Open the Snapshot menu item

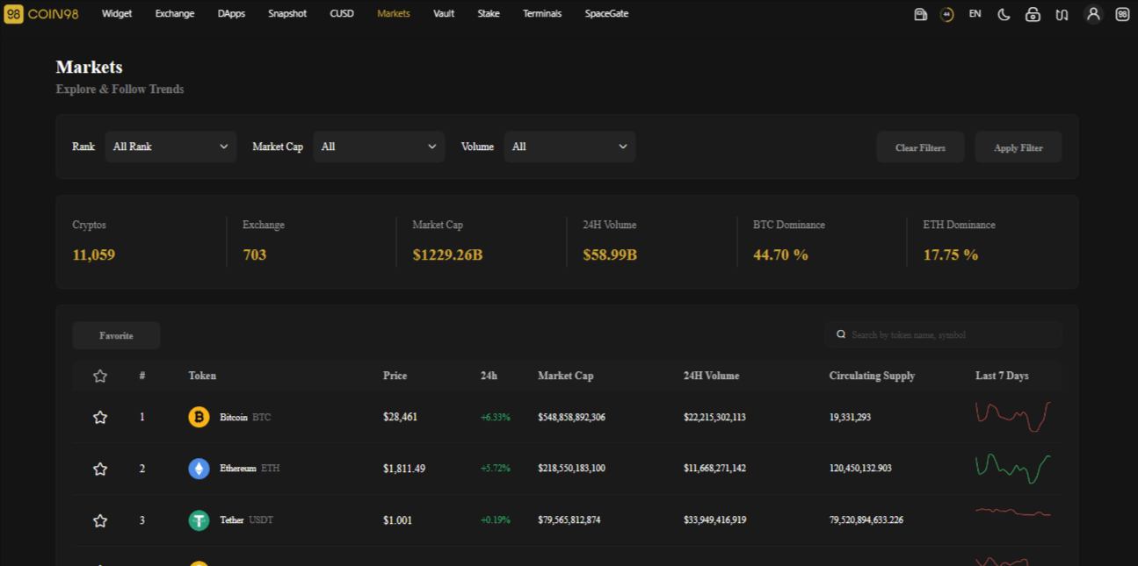pos(287,14)
